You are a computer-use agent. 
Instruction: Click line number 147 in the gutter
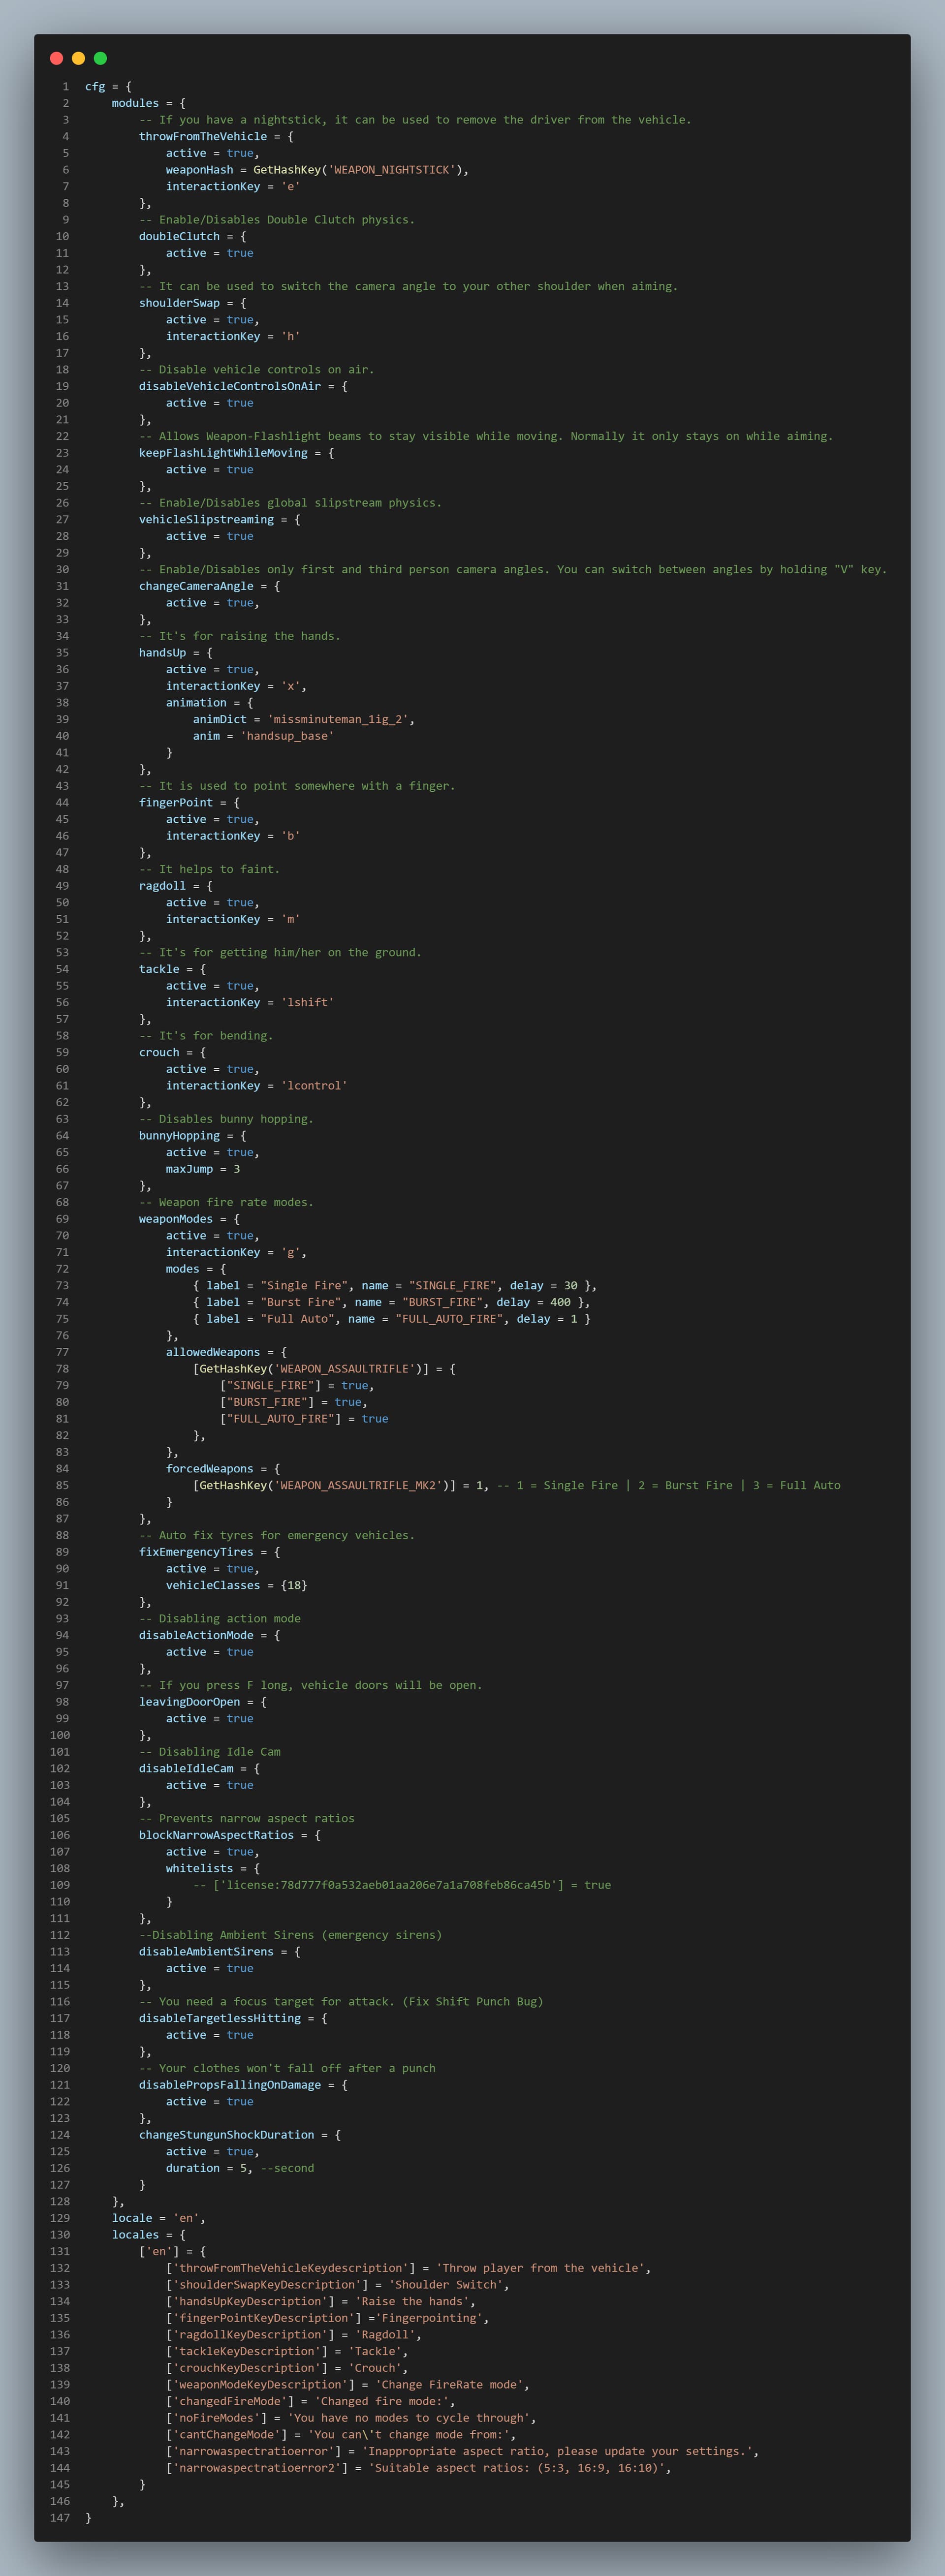(60, 2518)
